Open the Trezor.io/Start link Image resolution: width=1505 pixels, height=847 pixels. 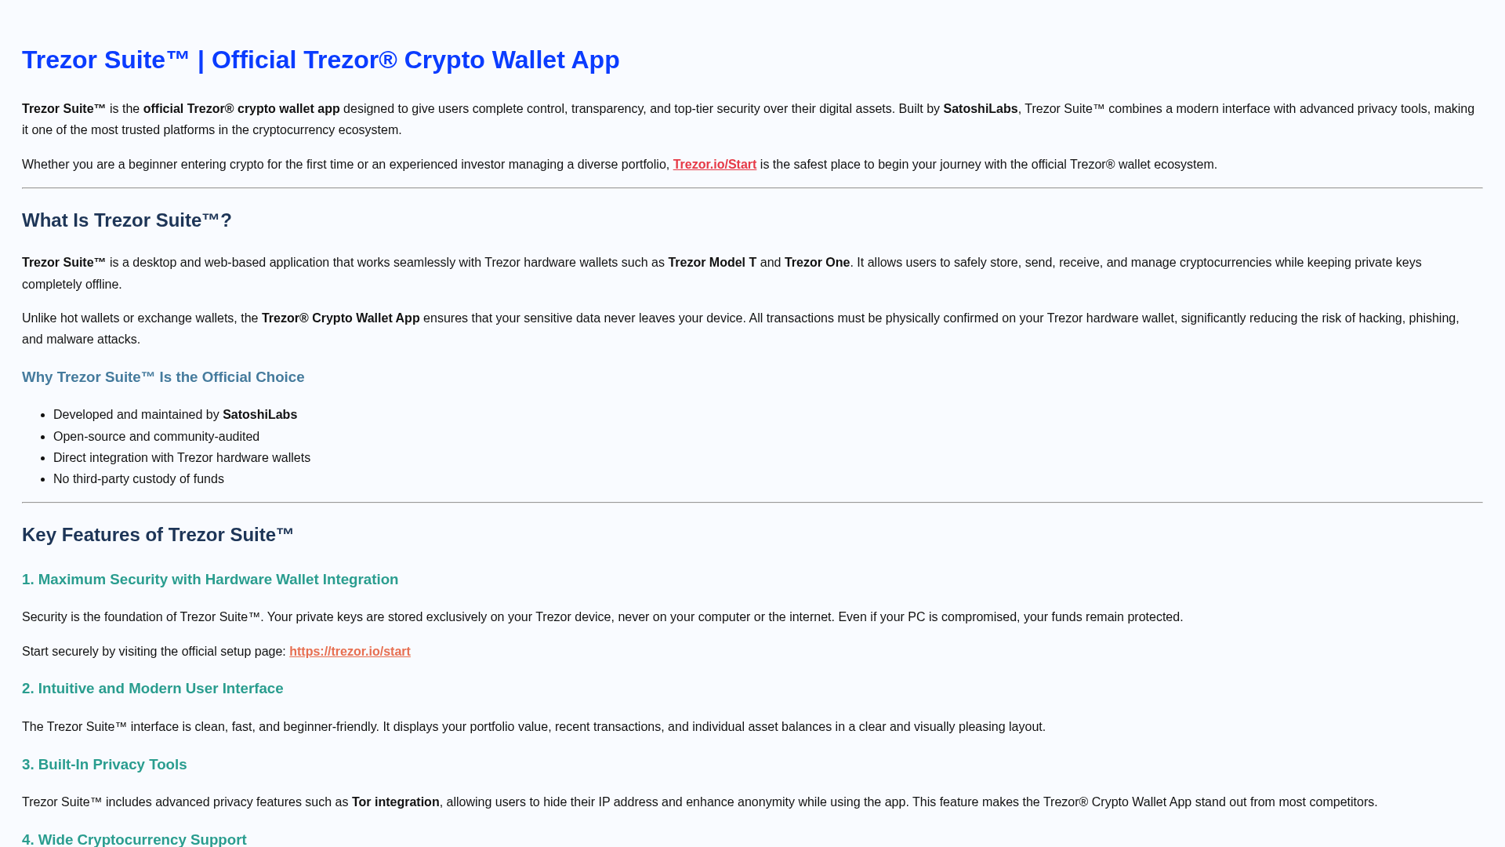pos(714,165)
